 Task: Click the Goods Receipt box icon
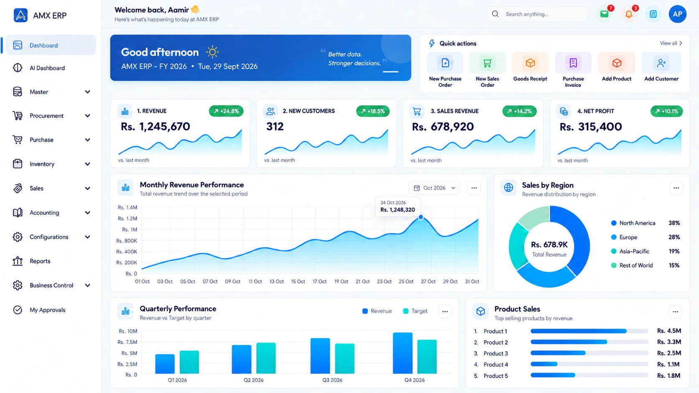(x=530, y=63)
